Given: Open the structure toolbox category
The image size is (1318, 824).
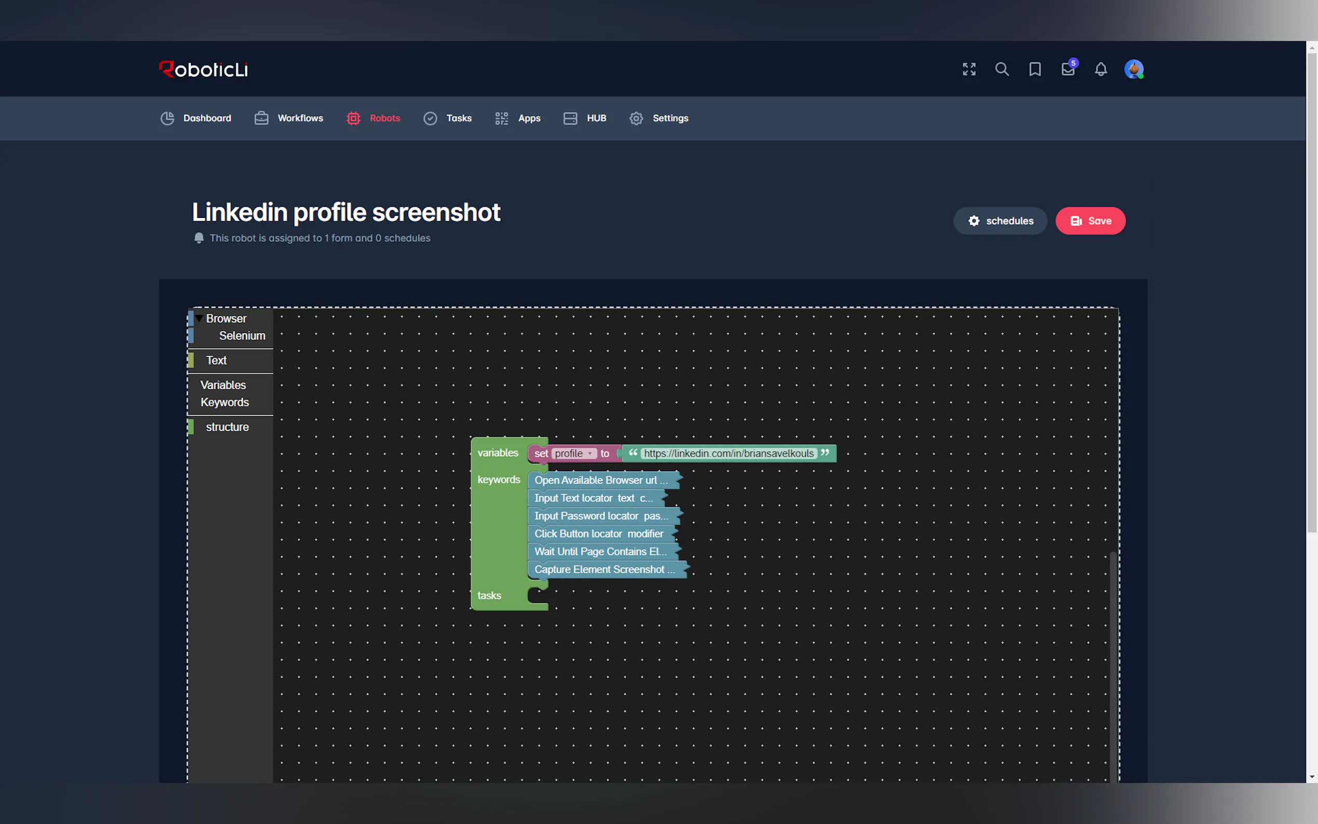Looking at the screenshot, I should pos(227,427).
